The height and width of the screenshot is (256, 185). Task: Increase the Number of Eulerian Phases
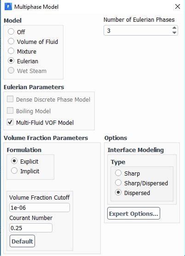click(x=174, y=28)
